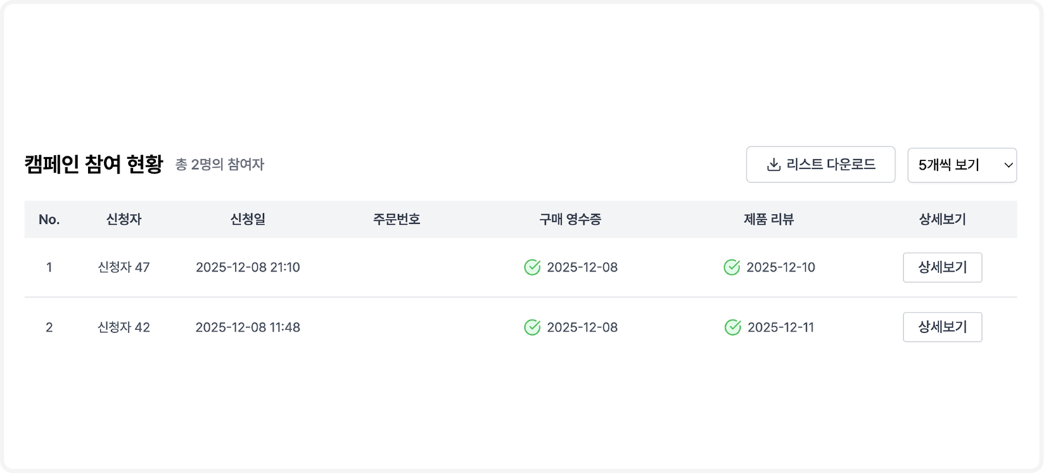The image size is (1044, 473).
Task: Open 상세보기 for 신청자 47
Action: (943, 267)
